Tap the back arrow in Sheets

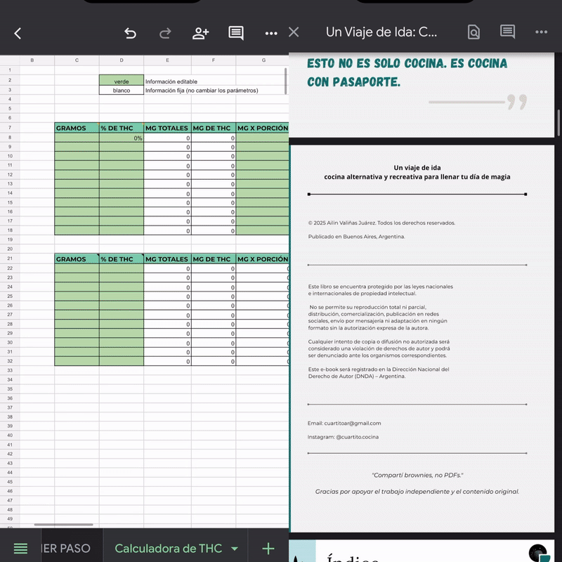point(18,33)
